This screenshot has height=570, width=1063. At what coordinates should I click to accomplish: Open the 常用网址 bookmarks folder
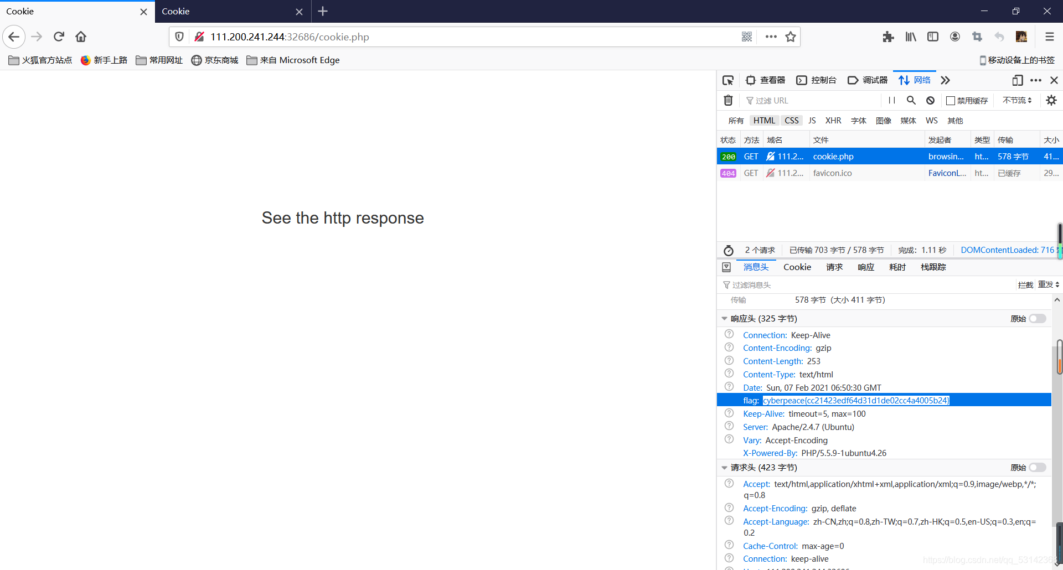pos(159,60)
